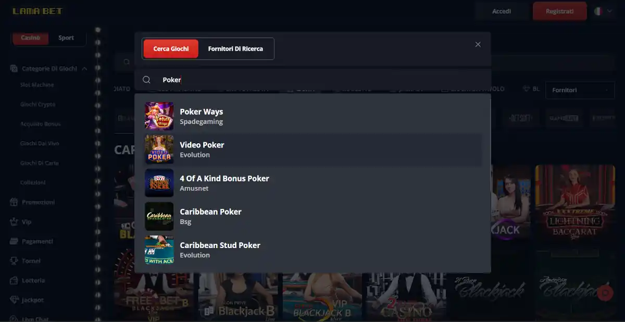The image size is (625, 322).
Task: Open Promozioni sidebar link
Action: tap(38, 202)
